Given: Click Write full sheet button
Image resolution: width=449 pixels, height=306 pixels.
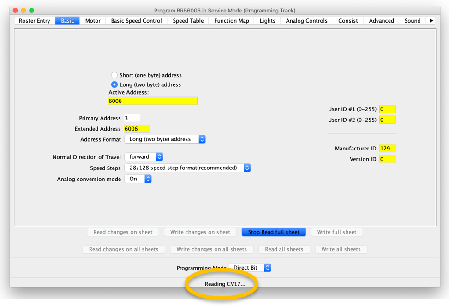Looking at the screenshot, I should point(337,232).
